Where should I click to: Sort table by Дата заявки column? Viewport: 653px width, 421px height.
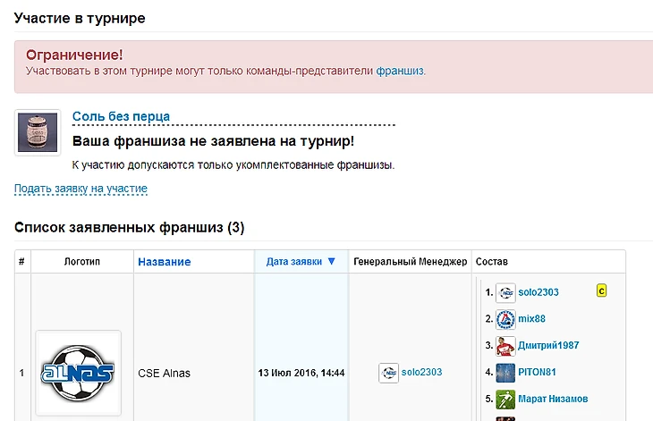[294, 262]
